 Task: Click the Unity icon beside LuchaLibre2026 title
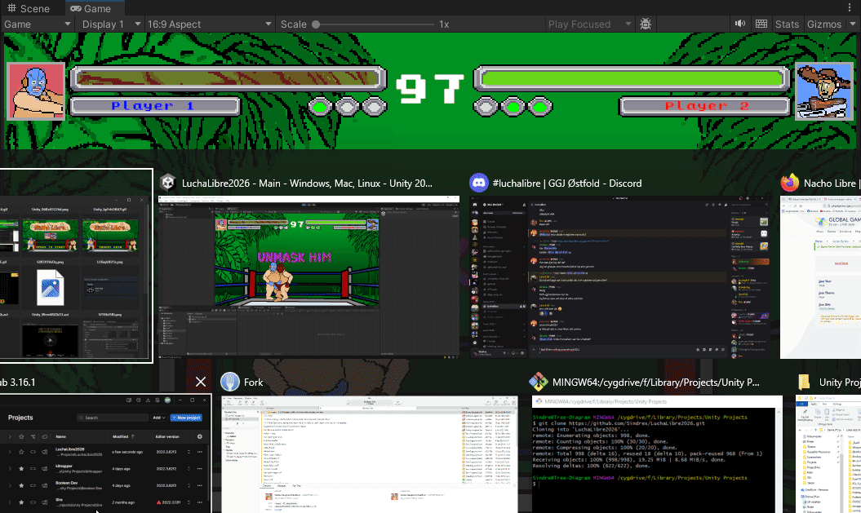[x=168, y=183]
